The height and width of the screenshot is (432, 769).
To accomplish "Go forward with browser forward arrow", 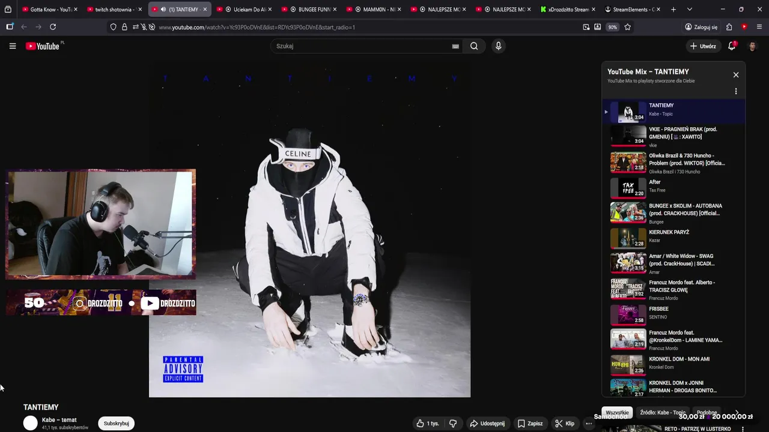I will pyautogui.click(x=38, y=27).
